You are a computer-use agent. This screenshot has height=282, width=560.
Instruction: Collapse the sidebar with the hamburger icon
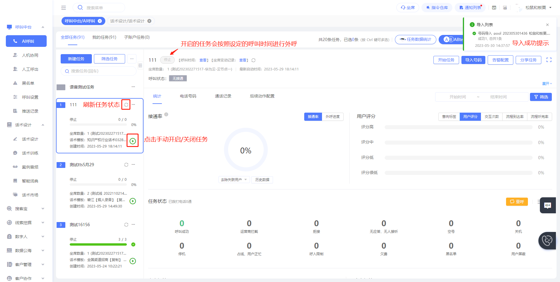[64, 8]
